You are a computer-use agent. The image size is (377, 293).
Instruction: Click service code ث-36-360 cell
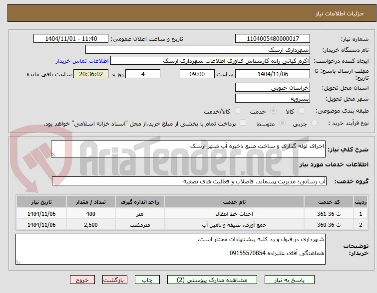coord(329,225)
